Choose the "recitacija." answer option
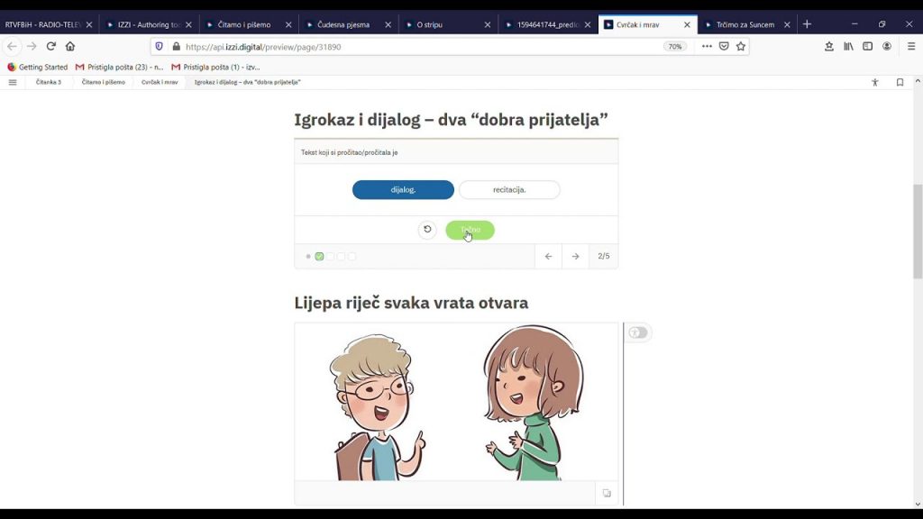 pyautogui.click(x=509, y=190)
